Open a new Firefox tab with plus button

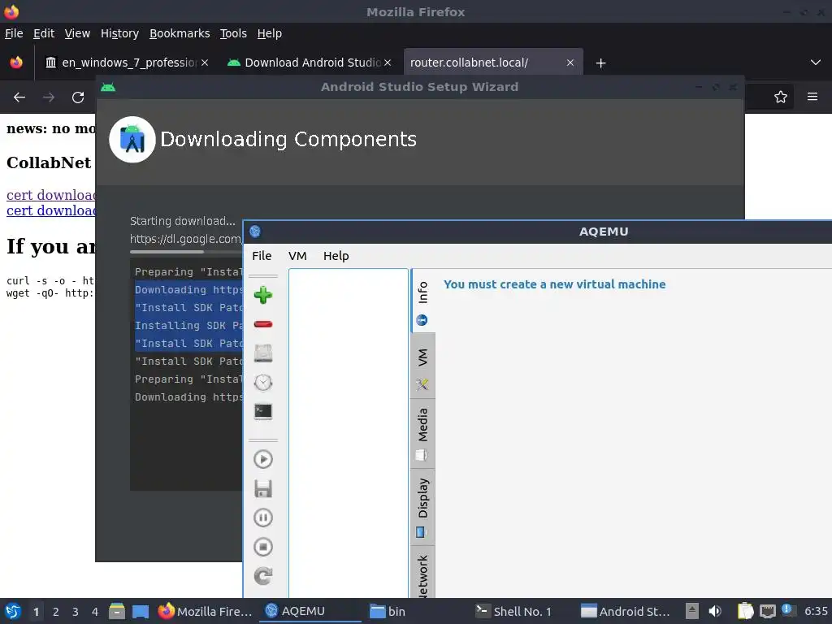[600, 63]
